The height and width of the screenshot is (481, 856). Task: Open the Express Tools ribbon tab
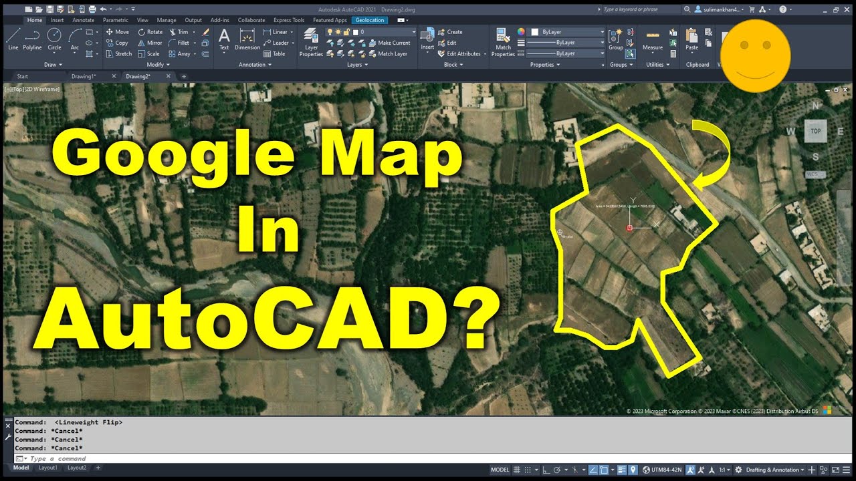pos(289,20)
